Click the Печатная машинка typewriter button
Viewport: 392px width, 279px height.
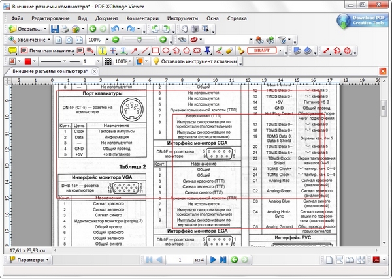(x=48, y=51)
